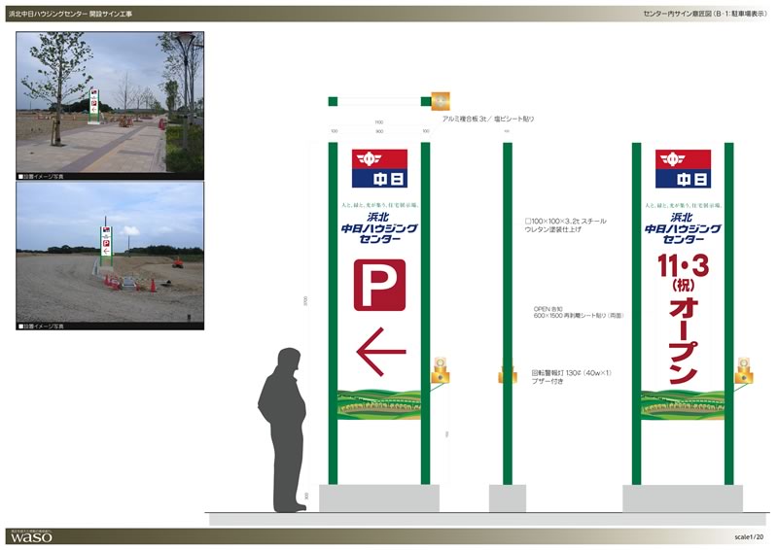Image resolution: width=778 pixels, height=550 pixels.
Task: Select the rotating warning light on the left sign
Action: [441, 370]
